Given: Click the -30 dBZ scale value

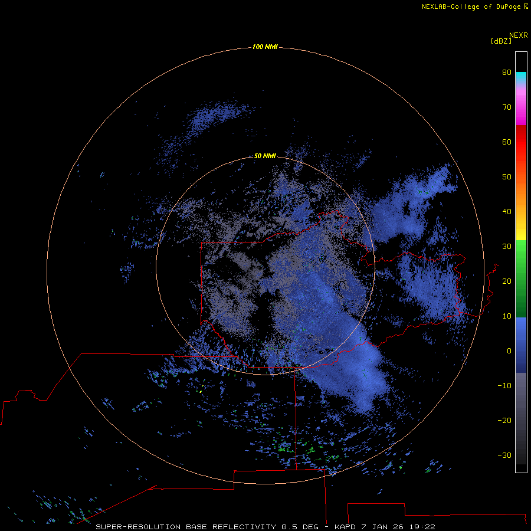Looking at the screenshot, I should [504, 455].
